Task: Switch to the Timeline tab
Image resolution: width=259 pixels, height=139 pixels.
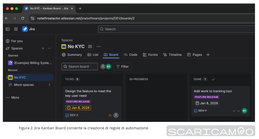Action: click(x=172, y=55)
